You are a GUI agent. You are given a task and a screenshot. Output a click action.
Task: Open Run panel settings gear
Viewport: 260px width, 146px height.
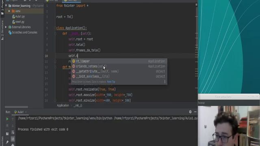[x=190, y=112]
